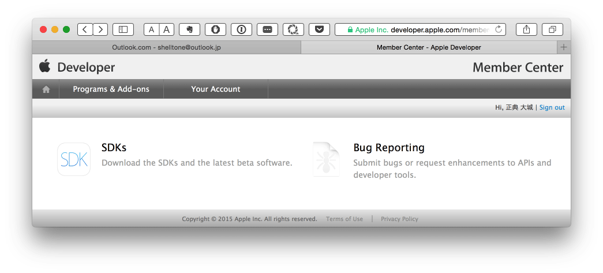Viewport: 603px width, 273px height.
Task: Save page with the Pocket extension
Action: coord(319,29)
